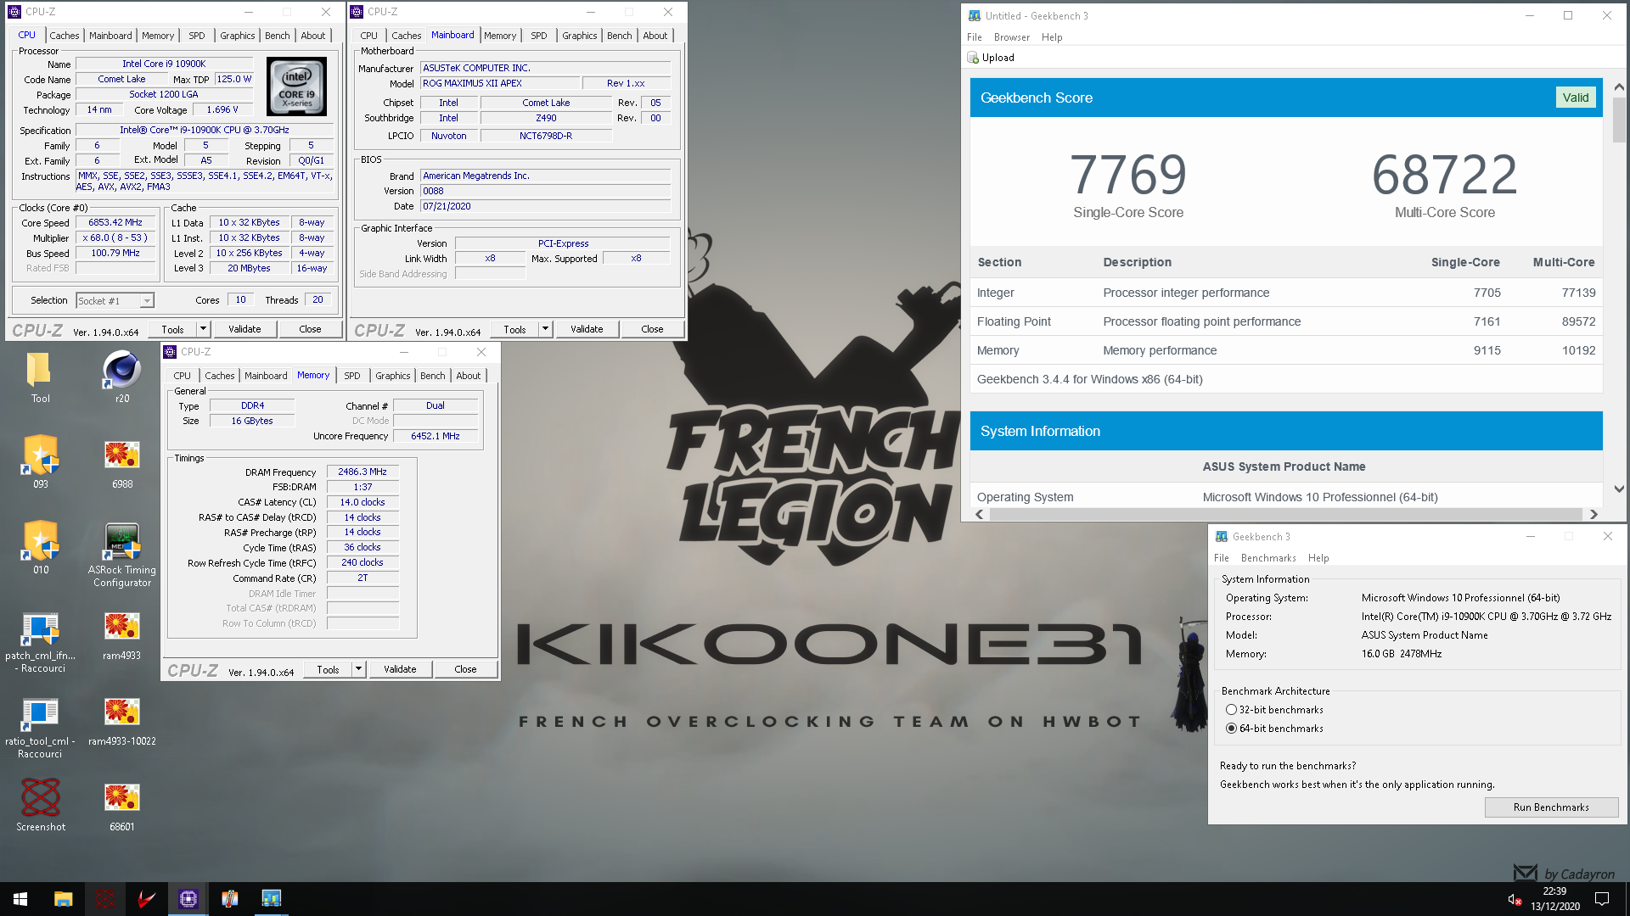Click the Upload icon in Geekbench results

[x=974, y=58]
